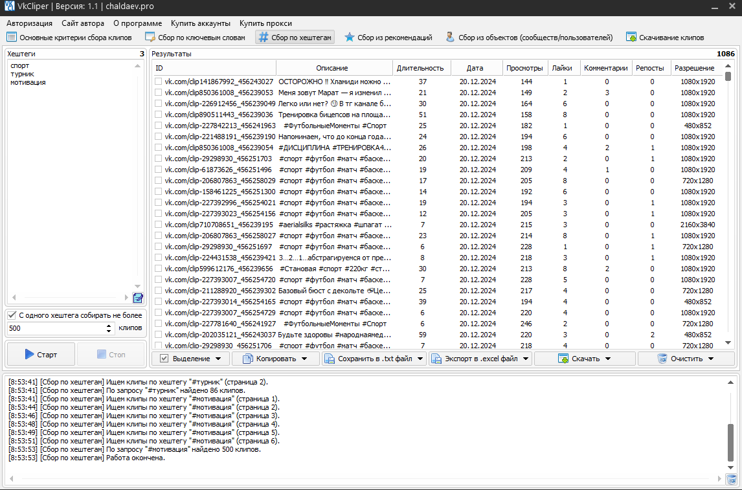Screen dimensions: 742x490
Task: Click Экспорт в .excel файл button
Action: (x=480, y=359)
